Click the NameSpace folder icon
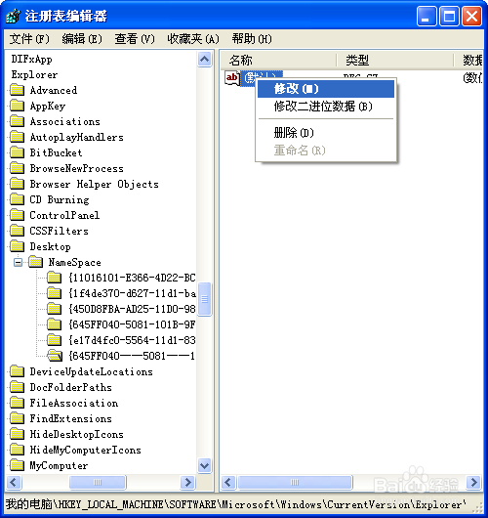 click(x=35, y=262)
